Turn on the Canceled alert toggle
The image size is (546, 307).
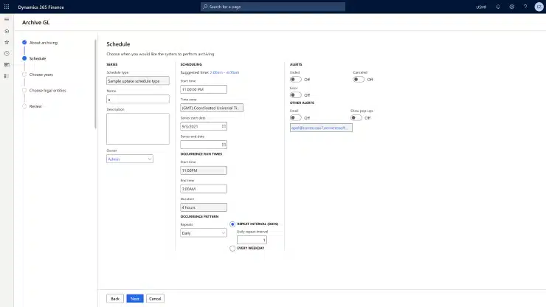pos(359,79)
